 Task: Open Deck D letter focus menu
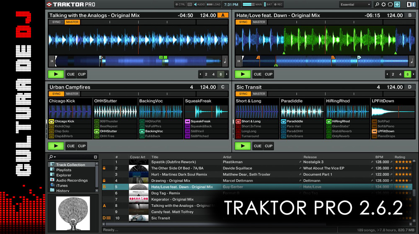(410, 87)
